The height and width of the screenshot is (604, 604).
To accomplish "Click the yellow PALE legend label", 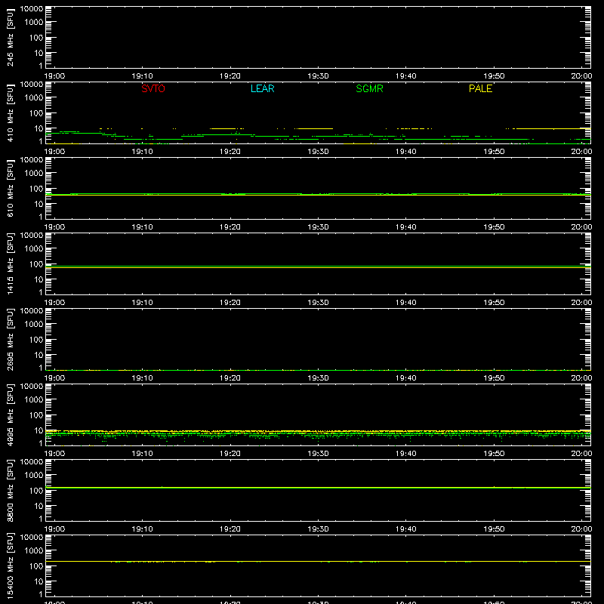I will (480, 88).
